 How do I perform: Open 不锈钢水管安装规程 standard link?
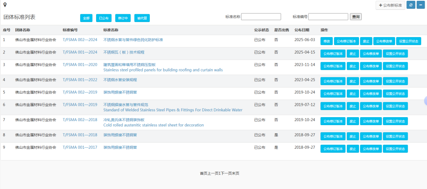(x=120, y=80)
